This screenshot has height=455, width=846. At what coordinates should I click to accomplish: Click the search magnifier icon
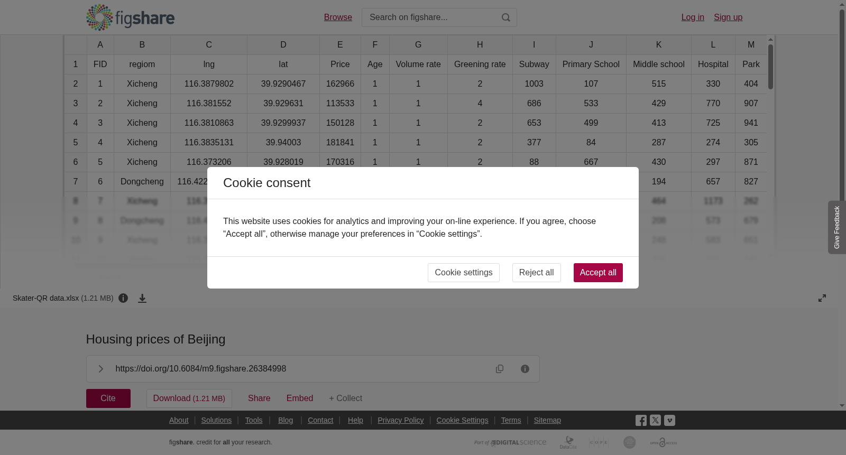pos(506,17)
